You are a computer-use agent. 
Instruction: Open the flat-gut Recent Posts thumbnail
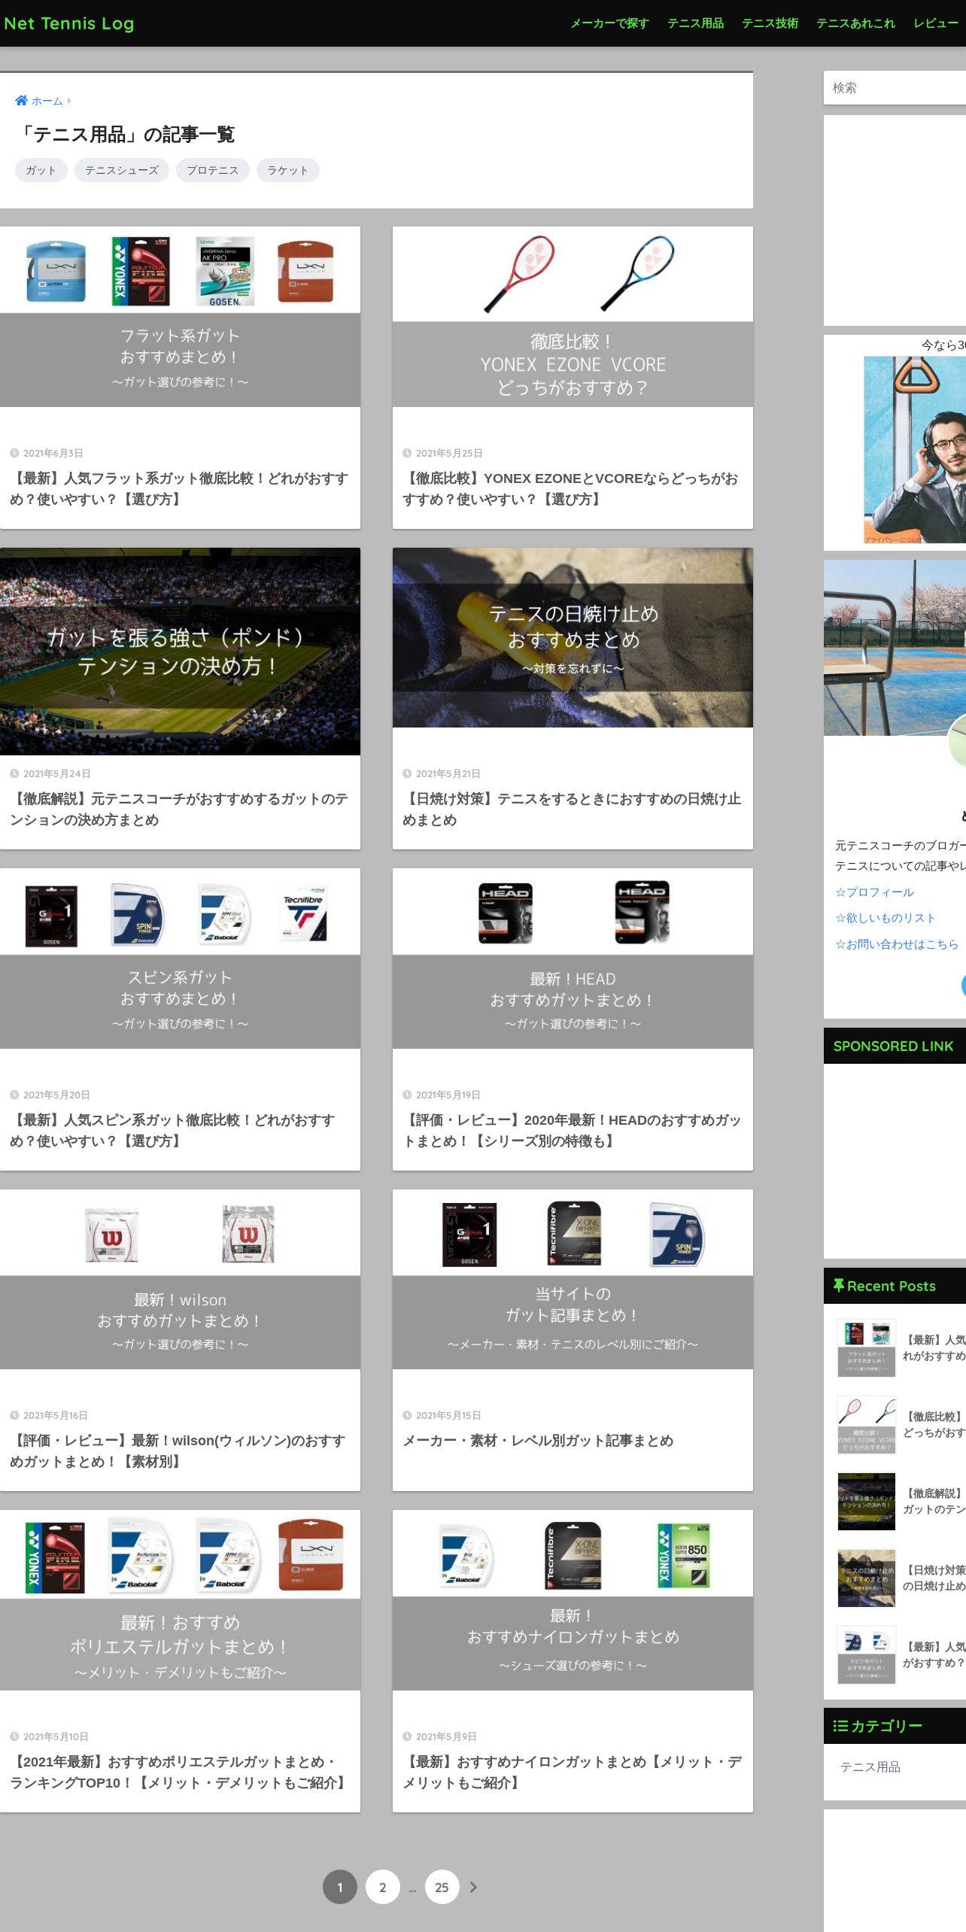pos(867,1347)
